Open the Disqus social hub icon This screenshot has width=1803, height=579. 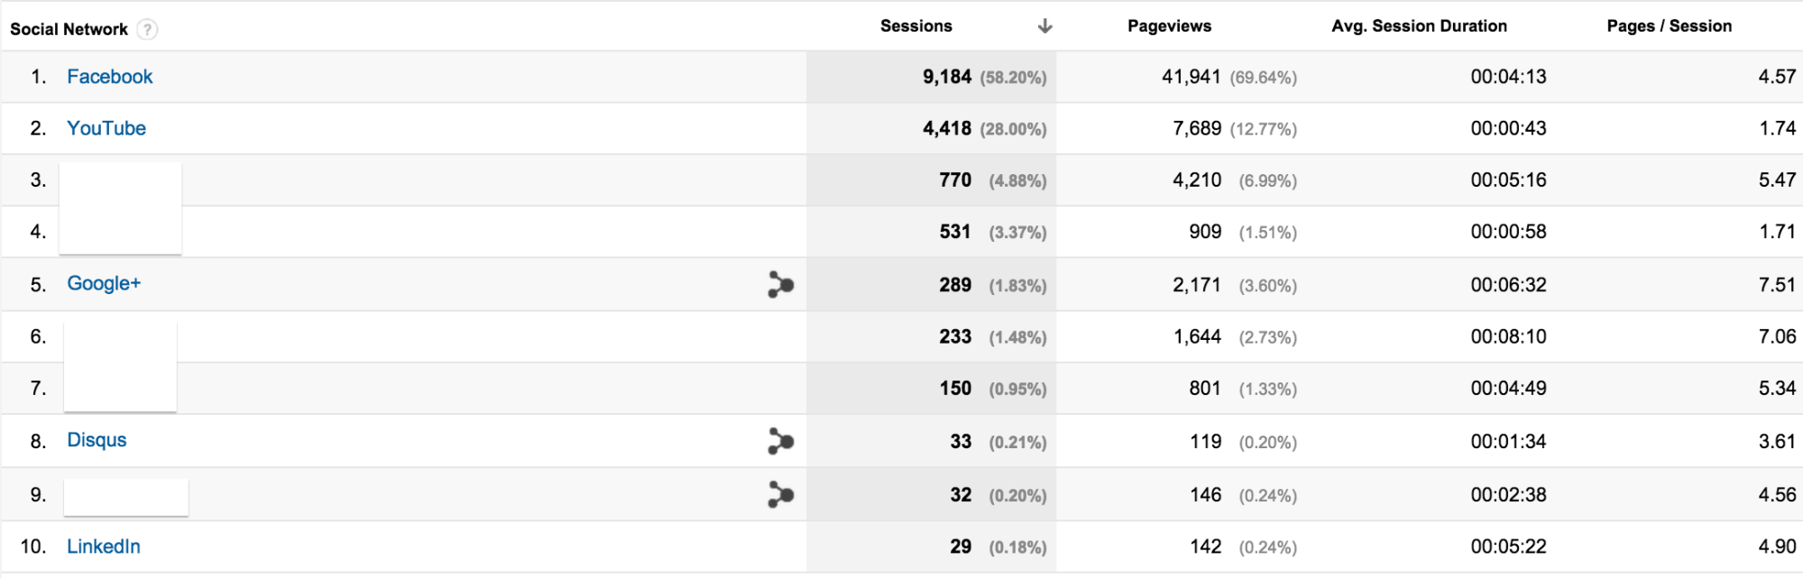click(x=780, y=441)
